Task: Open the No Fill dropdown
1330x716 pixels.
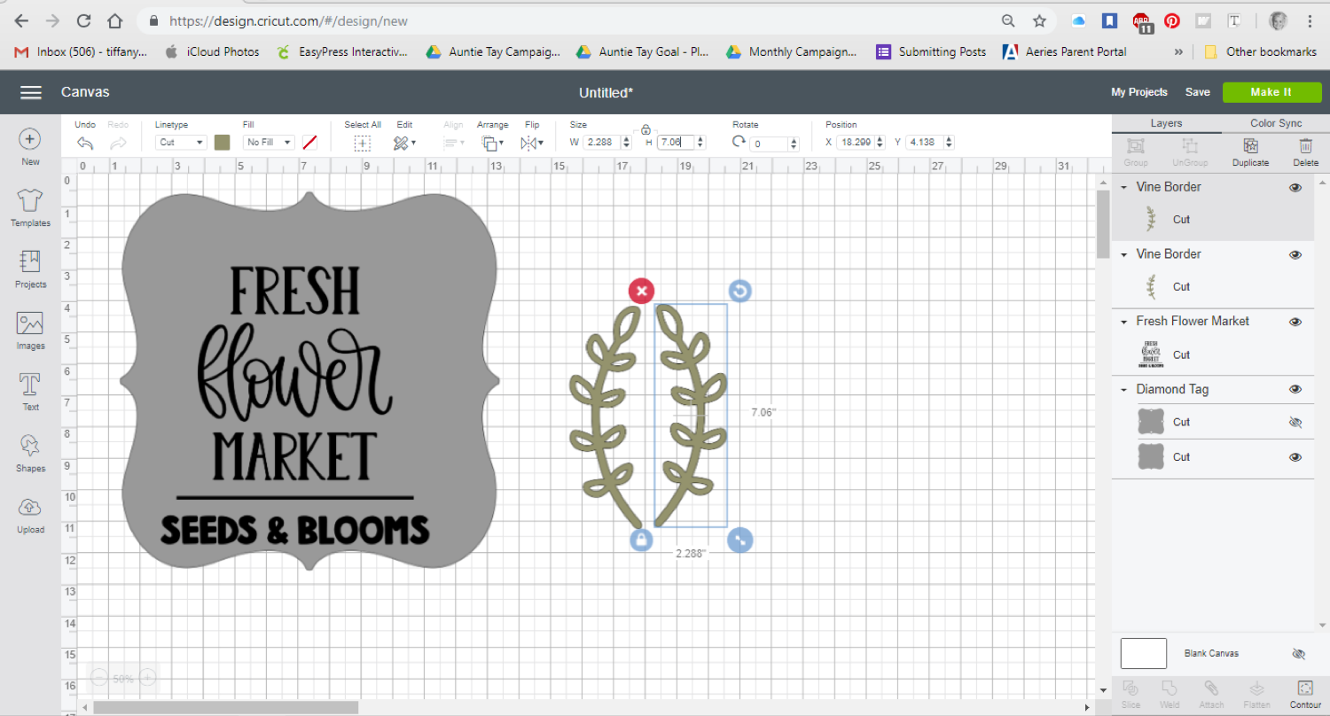Action: click(270, 143)
